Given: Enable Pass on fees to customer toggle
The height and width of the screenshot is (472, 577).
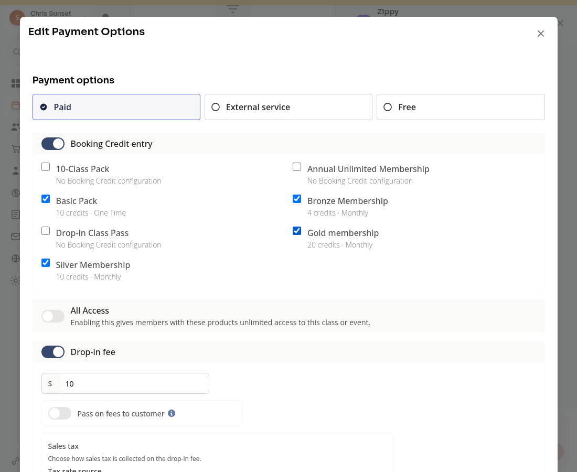Looking at the screenshot, I should (x=60, y=413).
